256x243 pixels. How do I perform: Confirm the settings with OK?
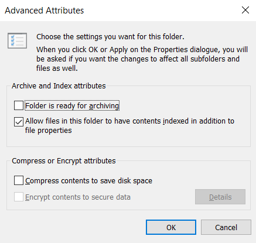point(171,227)
